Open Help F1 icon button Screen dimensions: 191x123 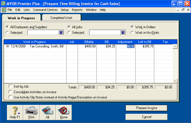tap(15, 112)
